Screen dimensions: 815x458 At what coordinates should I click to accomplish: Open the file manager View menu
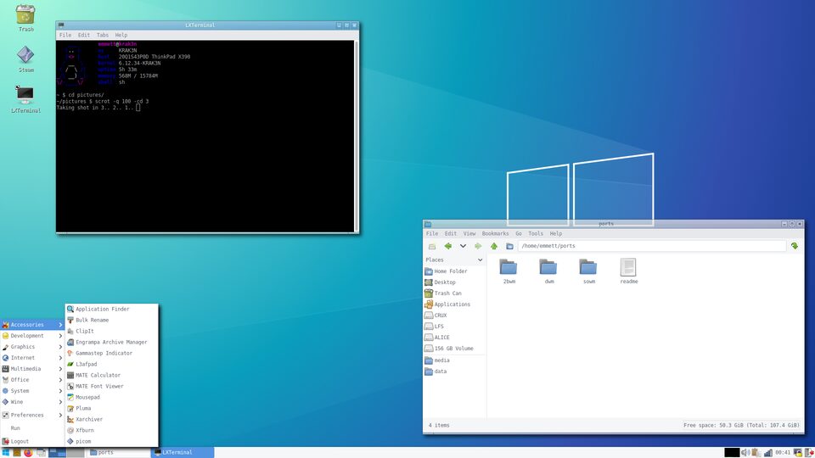(x=469, y=234)
